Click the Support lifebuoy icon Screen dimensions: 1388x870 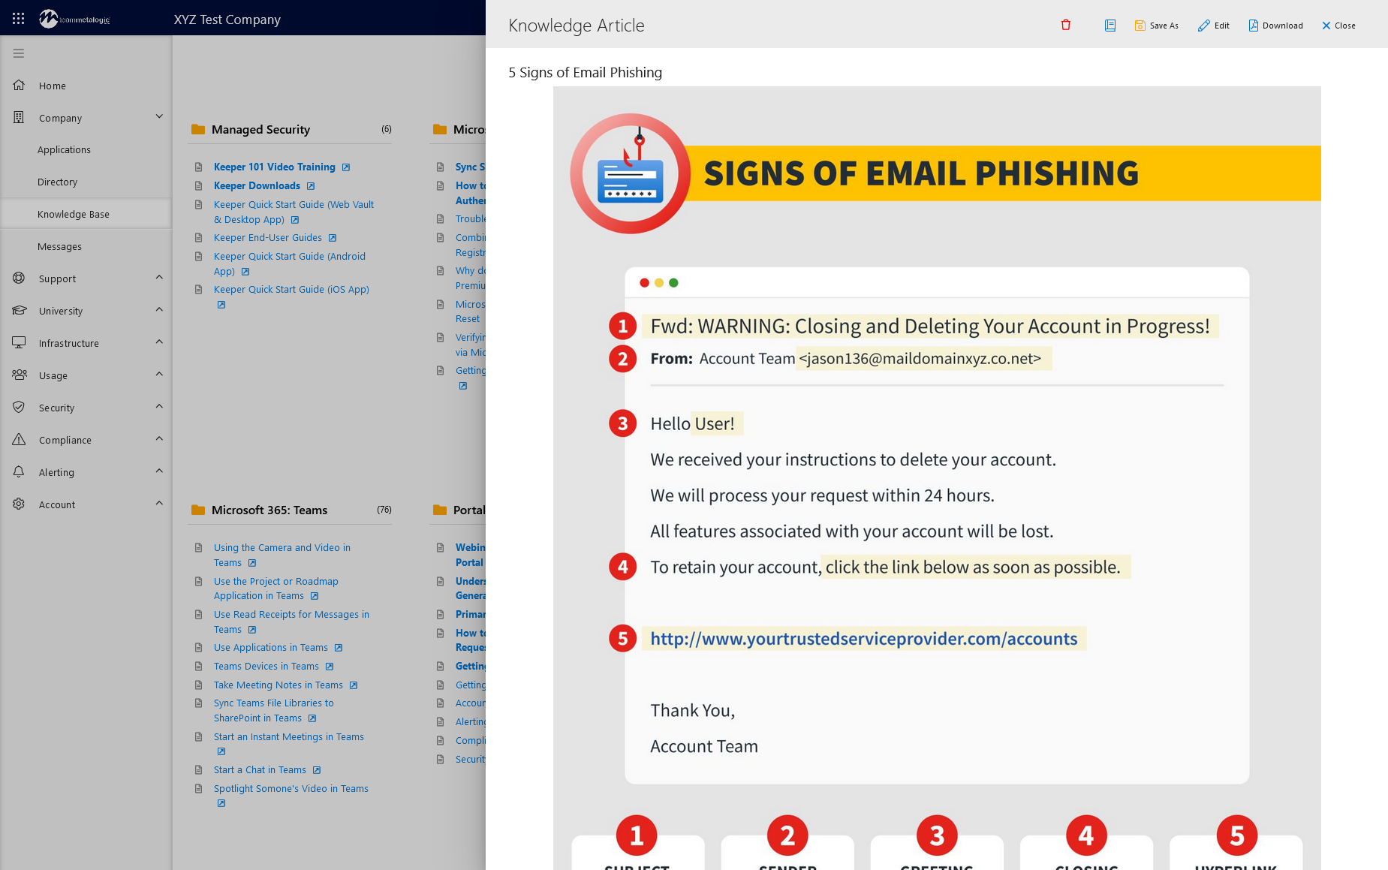click(20, 278)
